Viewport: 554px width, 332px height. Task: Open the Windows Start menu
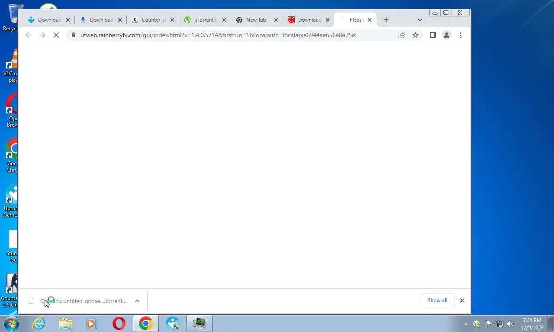tap(12, 323)
